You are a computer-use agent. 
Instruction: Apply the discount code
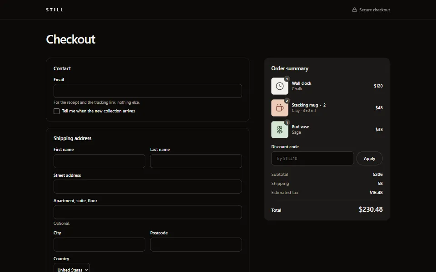pyautogui.click(x=370, y=159)
